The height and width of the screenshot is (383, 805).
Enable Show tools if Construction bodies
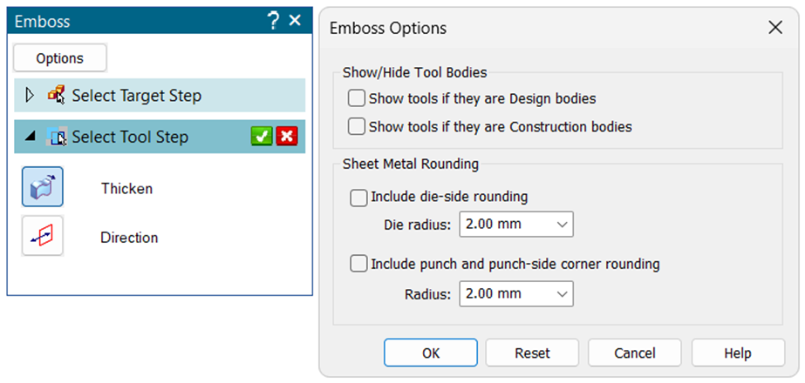coord(357,126)
